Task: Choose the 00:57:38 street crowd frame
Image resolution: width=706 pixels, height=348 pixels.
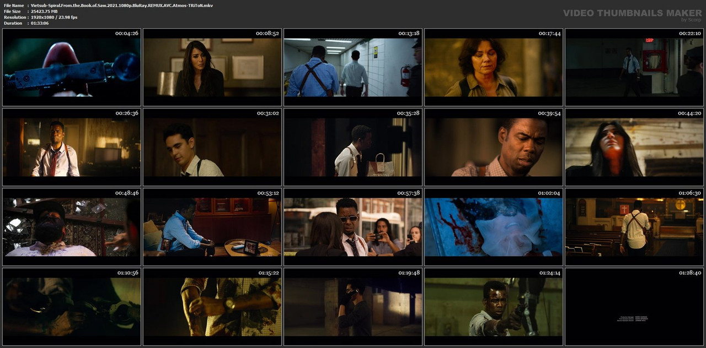Action: 353,227
